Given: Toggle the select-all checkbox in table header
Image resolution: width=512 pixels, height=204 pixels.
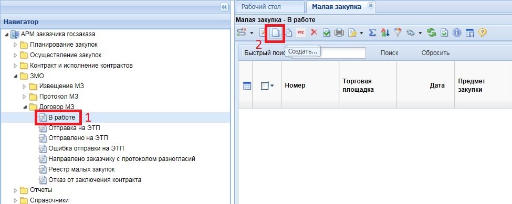Looking at the screenshot, I should (265, 85).
